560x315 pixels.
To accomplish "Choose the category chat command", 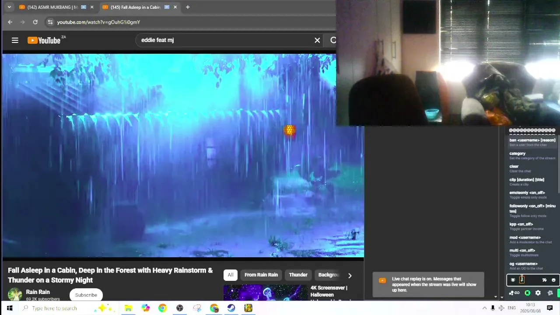I will (x=532, y=155).
